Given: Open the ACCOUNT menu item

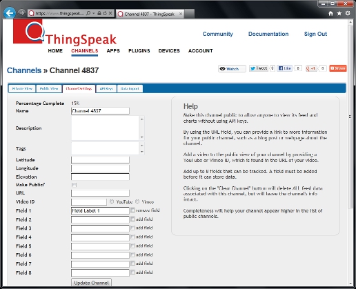Looking at the screenshot, I should pos(201,51).
